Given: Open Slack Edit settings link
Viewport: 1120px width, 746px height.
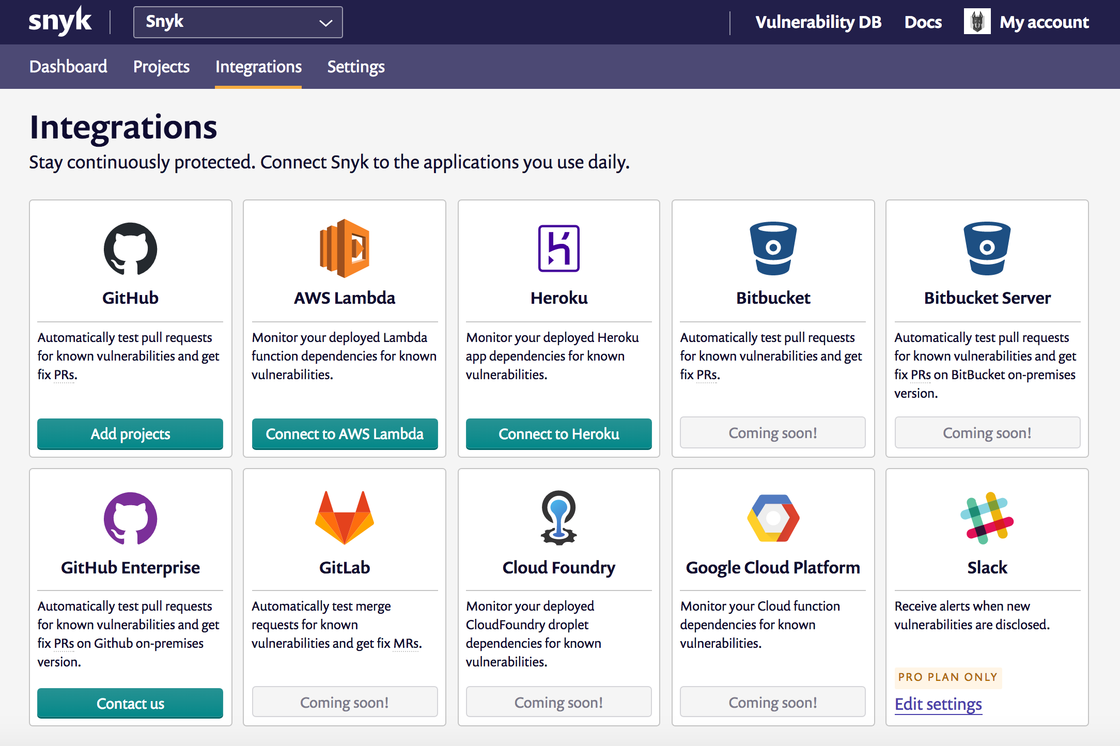Looking at the screenshot, I should coord(938,704).
